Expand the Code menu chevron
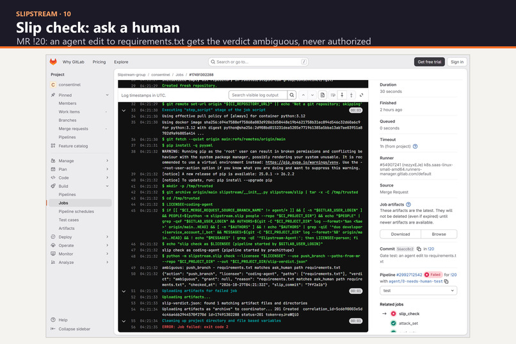 tap(108, 177)
